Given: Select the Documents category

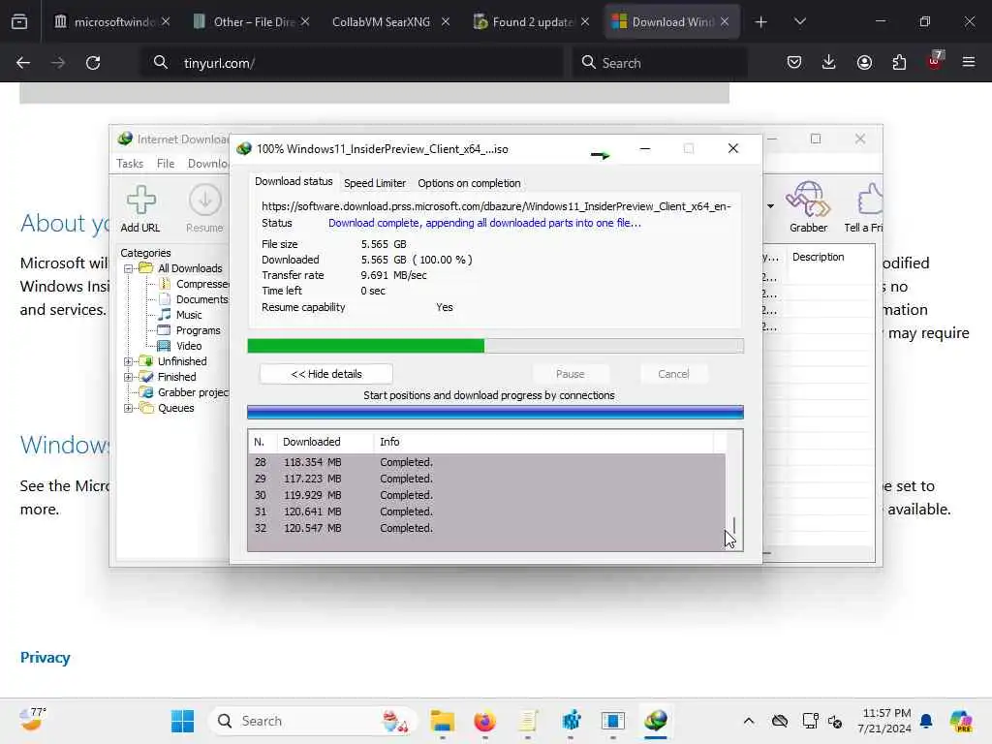Looking at the screenshot, I should pos(193,299).
